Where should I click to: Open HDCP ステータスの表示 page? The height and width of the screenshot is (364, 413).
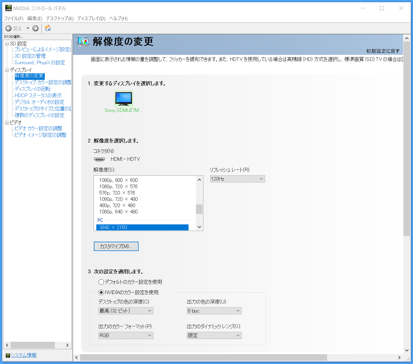pyautogui.click(x=38, y=95)
